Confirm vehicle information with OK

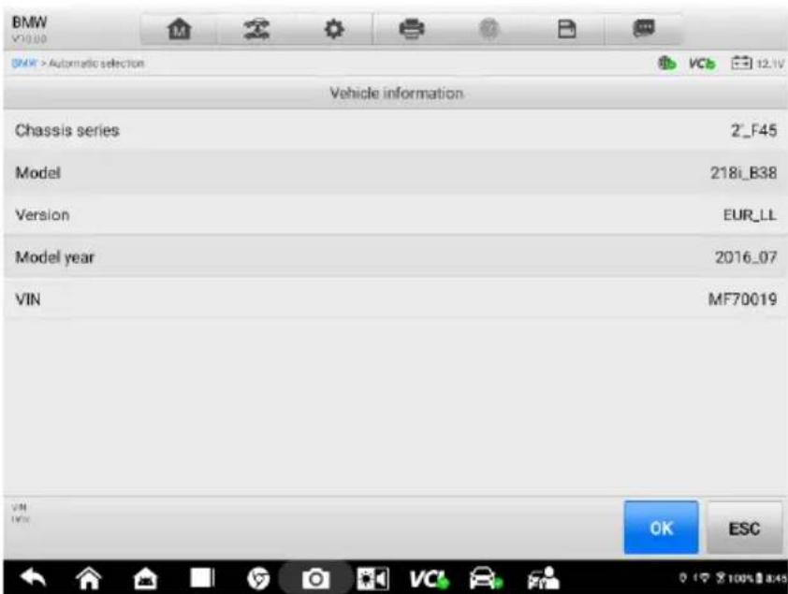pyautogui.click(x=661, y=528)
